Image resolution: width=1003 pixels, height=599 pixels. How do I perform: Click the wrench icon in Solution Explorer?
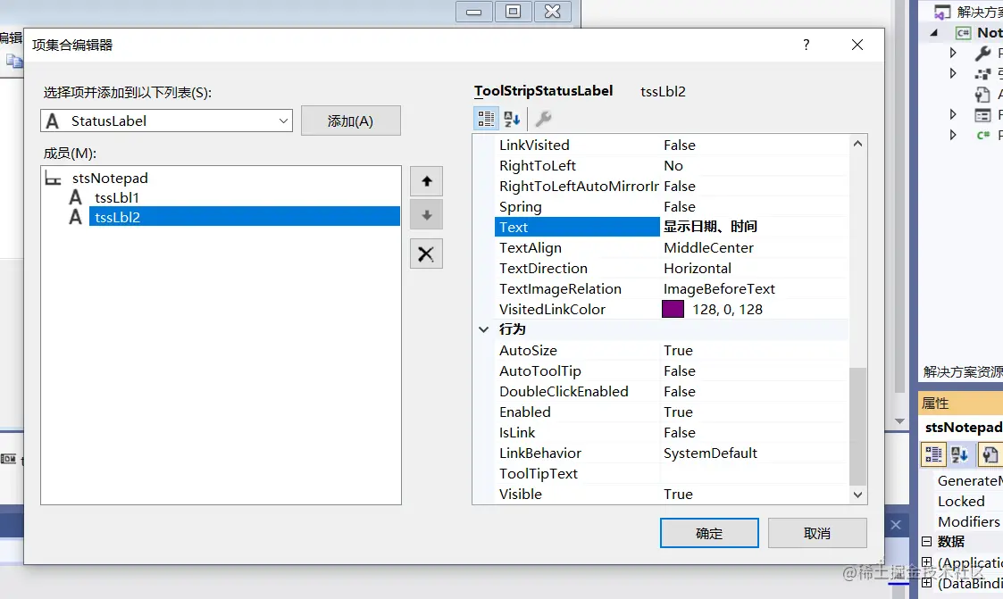pos(983,53)
